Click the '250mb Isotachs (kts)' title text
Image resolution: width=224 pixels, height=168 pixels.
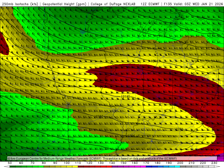pyautogui.click(x=20, y=4)
